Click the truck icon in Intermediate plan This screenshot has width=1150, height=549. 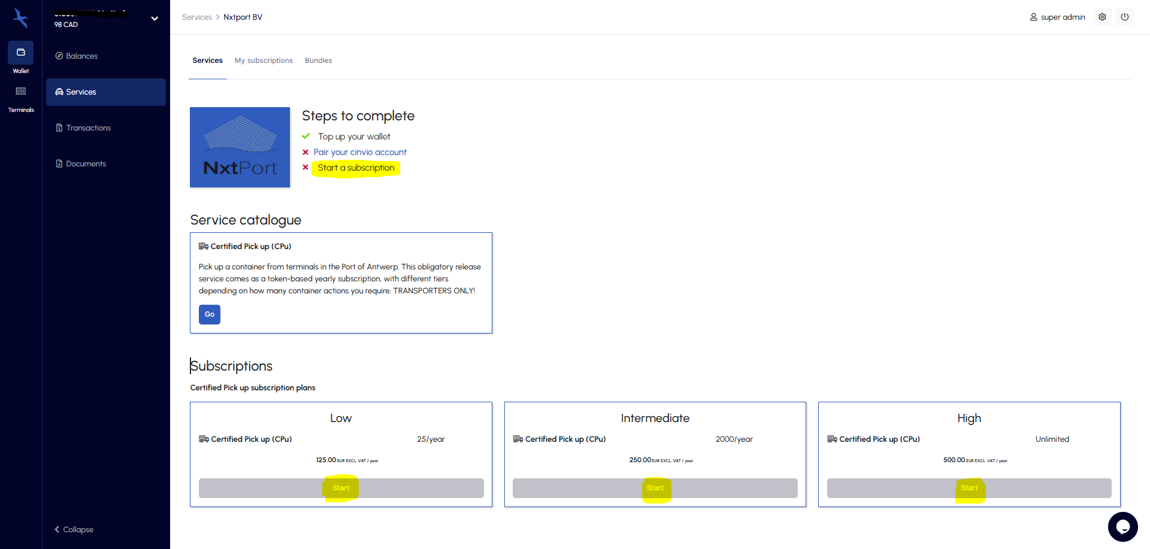coord(518,439)
